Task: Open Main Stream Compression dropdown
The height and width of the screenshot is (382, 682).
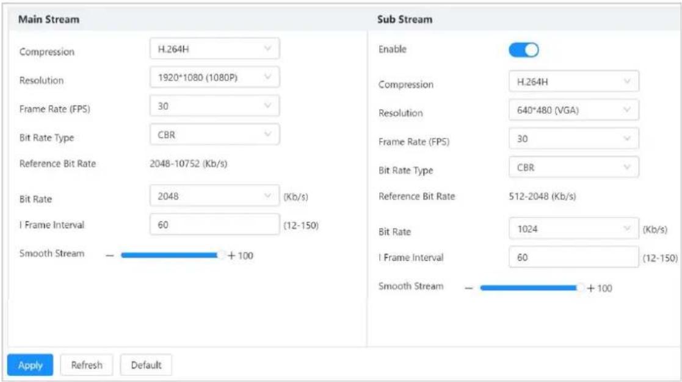Action: pos(214,49)
